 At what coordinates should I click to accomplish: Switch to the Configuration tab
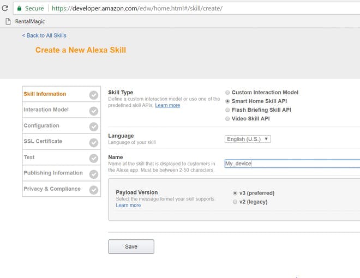click(x=61, y=126)
